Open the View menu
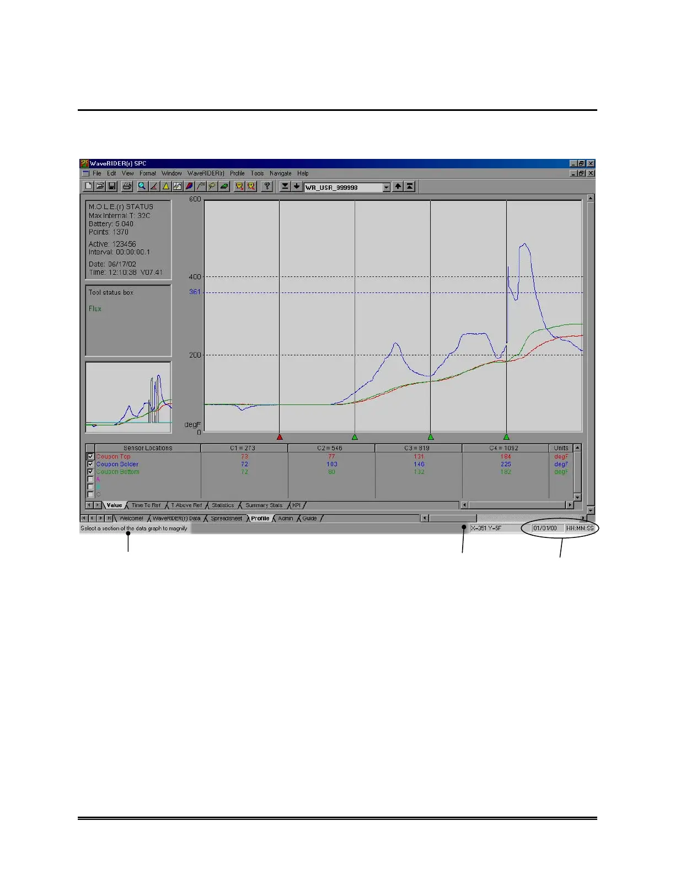The image size is (675, 874). click(127, 173)
